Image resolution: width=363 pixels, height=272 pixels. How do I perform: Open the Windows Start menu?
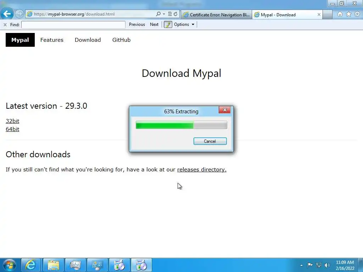pos(9,265)
